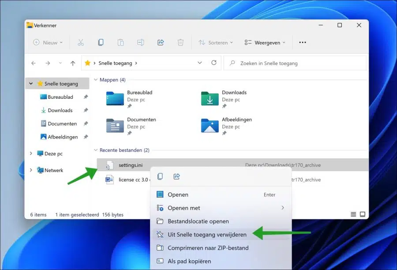The image size is (397, 270).
Task: Select Afbeeldingen in the sidebar
Action: [63, 137]
